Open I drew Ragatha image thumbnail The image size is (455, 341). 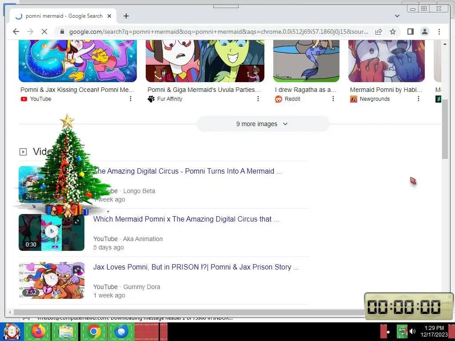click(x=306, y=61)
